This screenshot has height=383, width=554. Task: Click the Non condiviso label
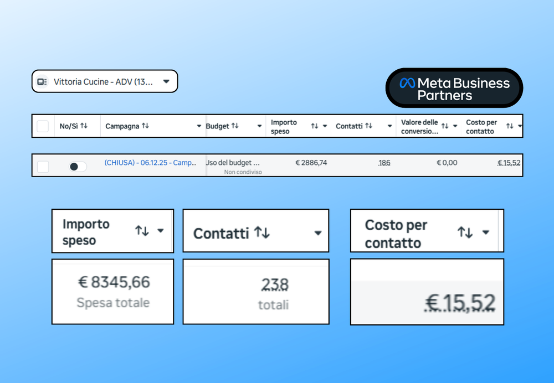[243, 172]
